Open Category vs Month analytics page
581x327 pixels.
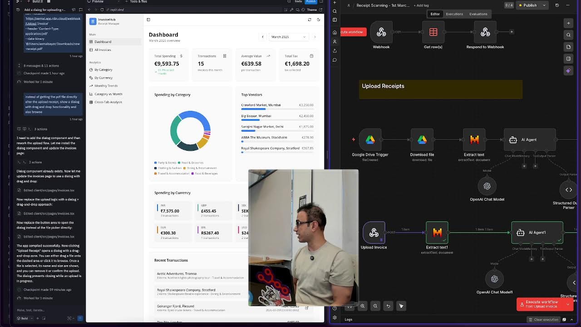(115, 94)
